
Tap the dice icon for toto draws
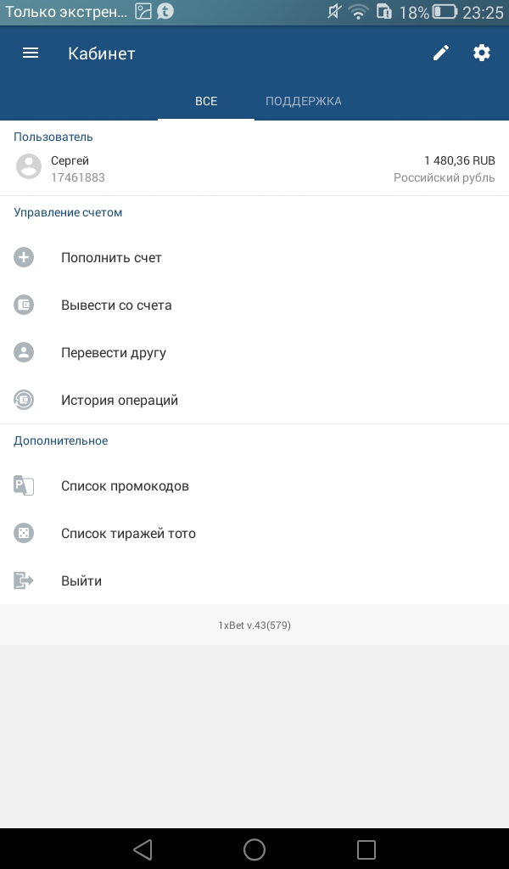24,533
